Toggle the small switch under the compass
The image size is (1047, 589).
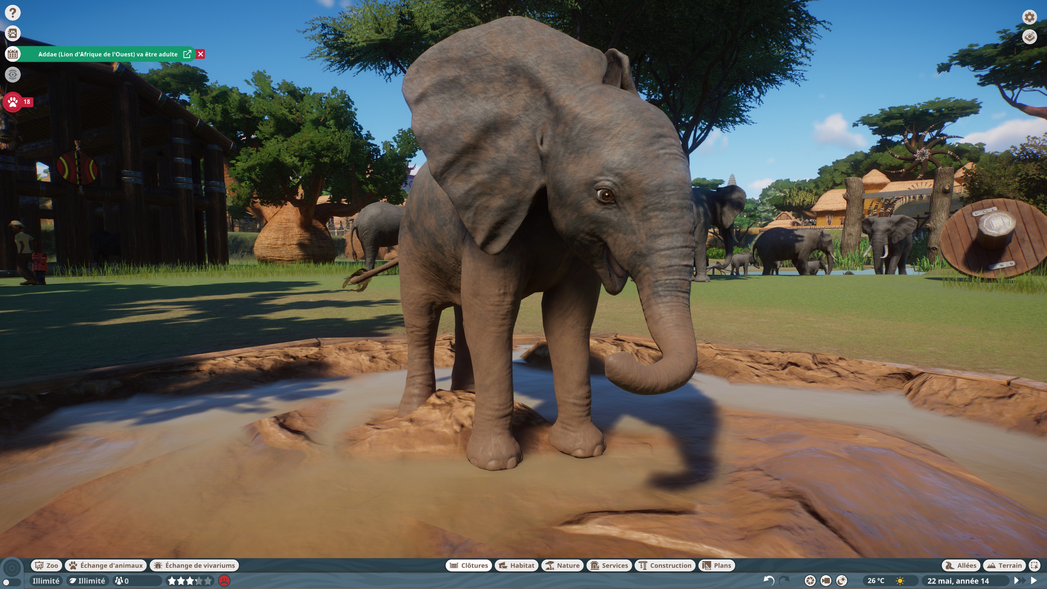[x=11, y=582]
